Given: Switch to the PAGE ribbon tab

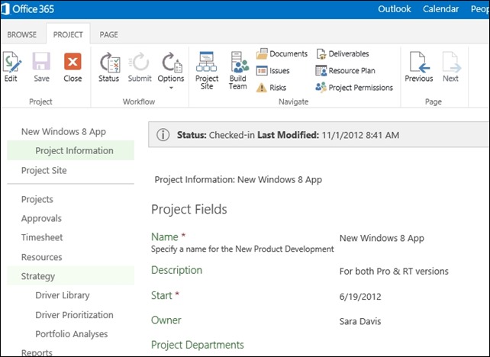Looking at the screenshot, I should tap(108, 34).
